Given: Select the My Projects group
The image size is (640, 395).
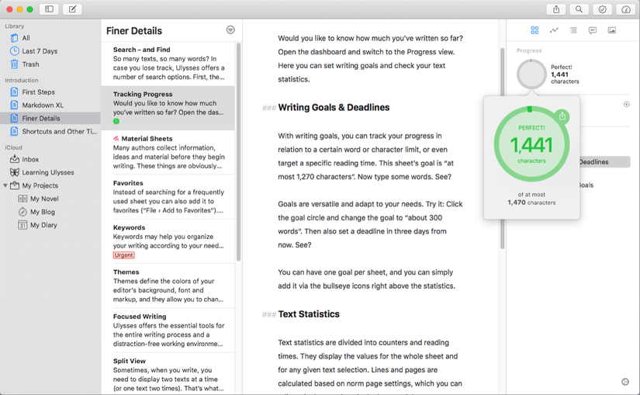Looking at the screenshot, I should coord(50,185).
